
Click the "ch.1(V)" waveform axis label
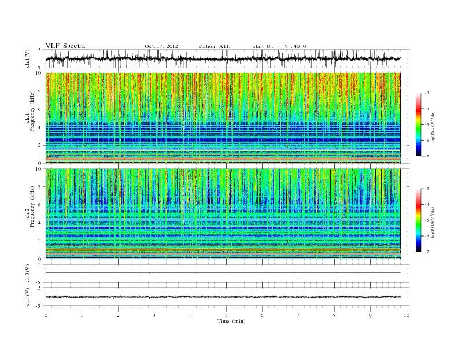(x=28, y=58)
